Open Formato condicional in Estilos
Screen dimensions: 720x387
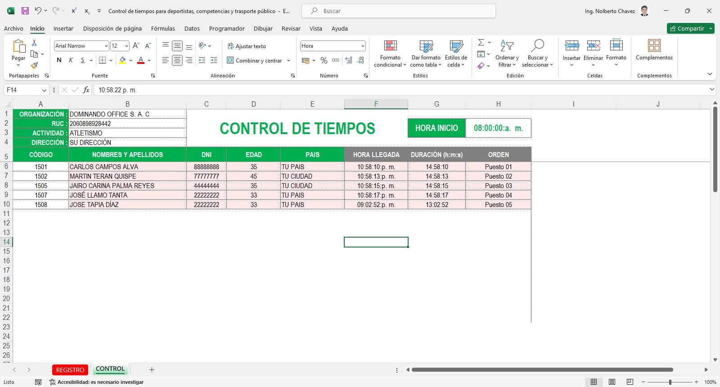coord(390,54)
